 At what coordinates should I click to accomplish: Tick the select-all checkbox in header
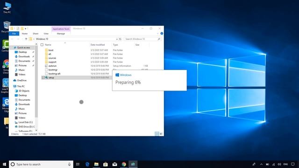coord(42,45)
